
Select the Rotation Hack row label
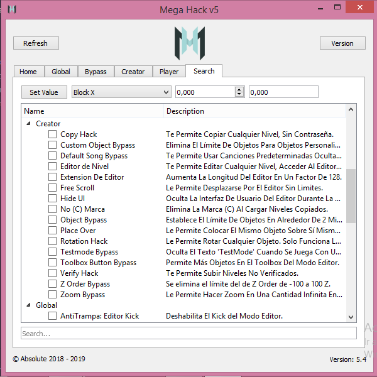pos(84,241)
